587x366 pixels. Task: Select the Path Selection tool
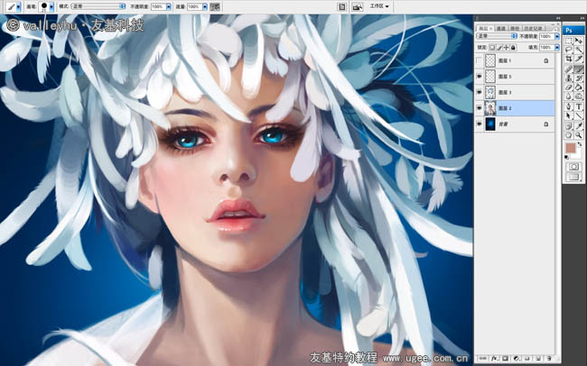[568, 115]
